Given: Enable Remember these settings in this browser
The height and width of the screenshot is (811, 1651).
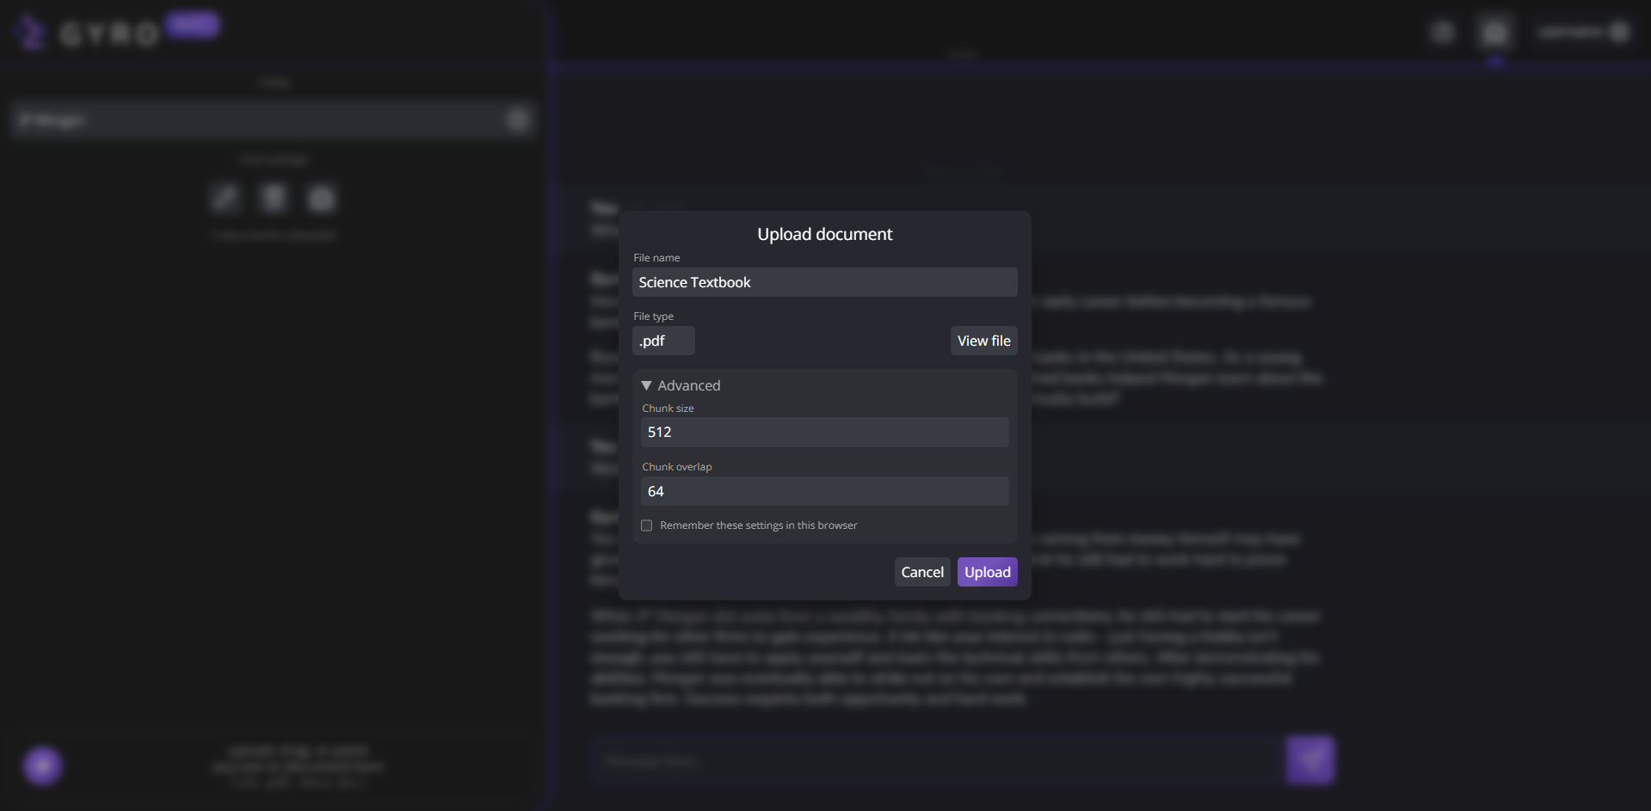Looking at the screenshot, I should [x=646, y=525].
